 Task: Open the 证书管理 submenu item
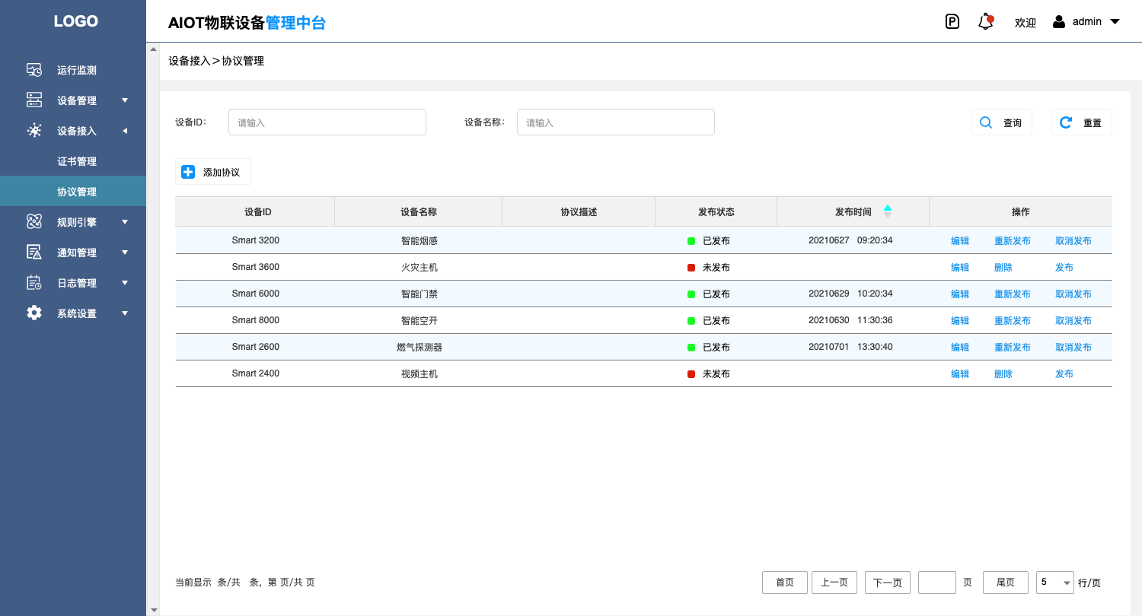(x=77, y=161)
